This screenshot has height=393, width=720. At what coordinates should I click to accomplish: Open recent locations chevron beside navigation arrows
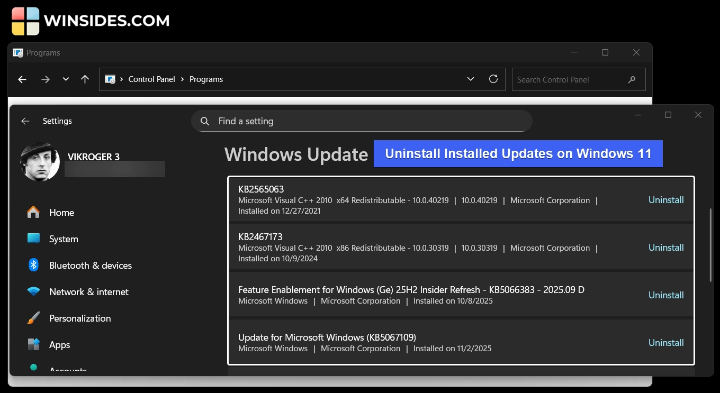[x=66, y=79]
